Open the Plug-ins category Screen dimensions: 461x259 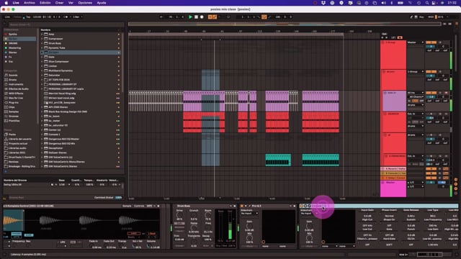[14, 102]
